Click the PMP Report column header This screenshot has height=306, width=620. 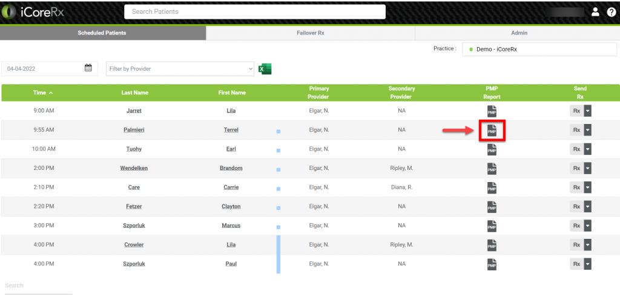click(x=492, y=93)
